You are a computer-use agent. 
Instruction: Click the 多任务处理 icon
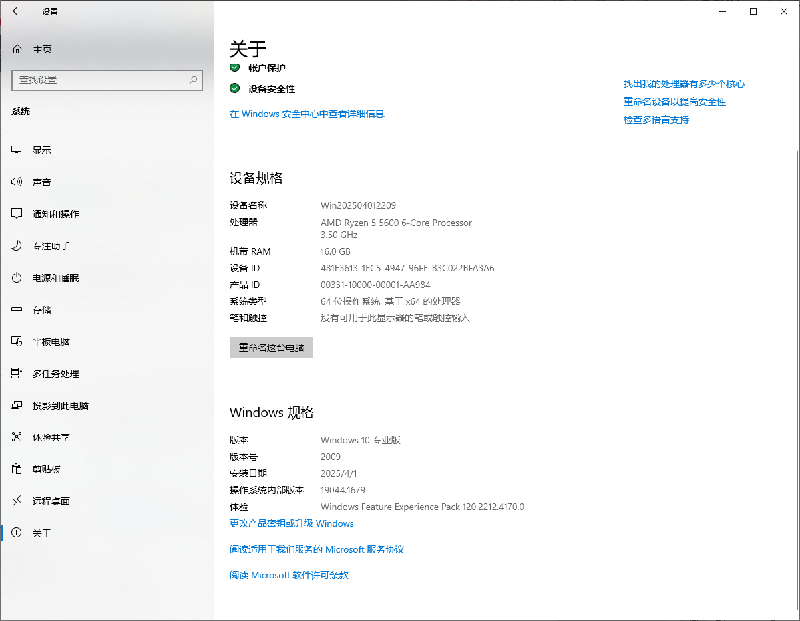point(17,374)
